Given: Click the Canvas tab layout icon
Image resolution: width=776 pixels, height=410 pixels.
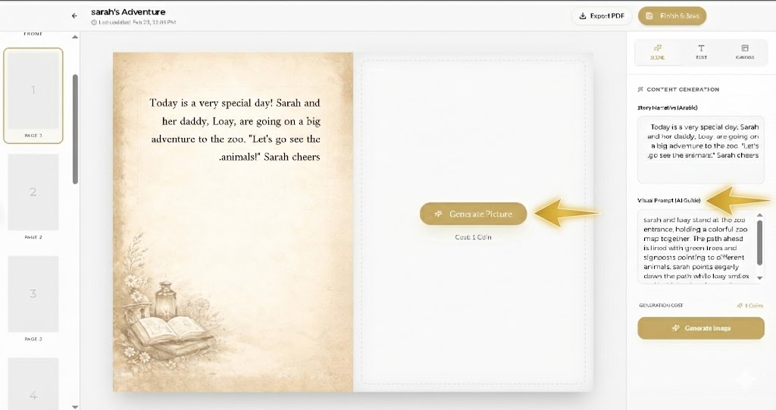Looking at the screenshot, I should (744, 48).
